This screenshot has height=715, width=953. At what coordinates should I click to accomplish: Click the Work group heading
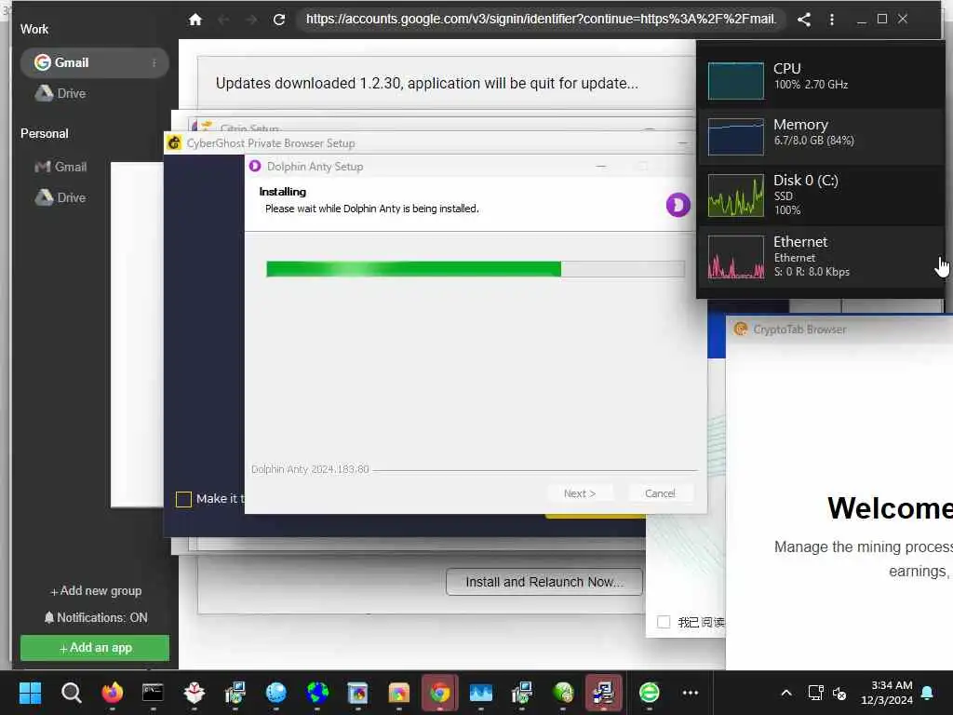[x=34, y=29]
